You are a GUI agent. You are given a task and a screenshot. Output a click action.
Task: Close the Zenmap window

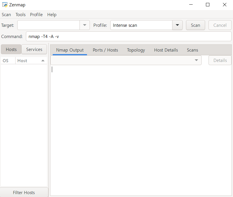[x=225, y=5]
